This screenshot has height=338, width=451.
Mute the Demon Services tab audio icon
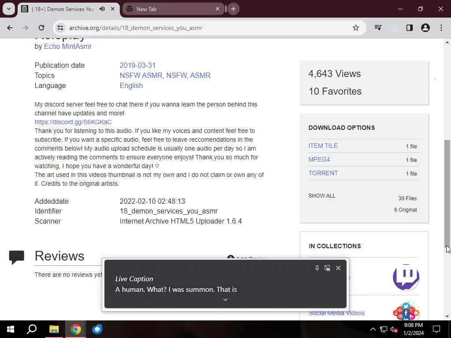coord(102,9)
